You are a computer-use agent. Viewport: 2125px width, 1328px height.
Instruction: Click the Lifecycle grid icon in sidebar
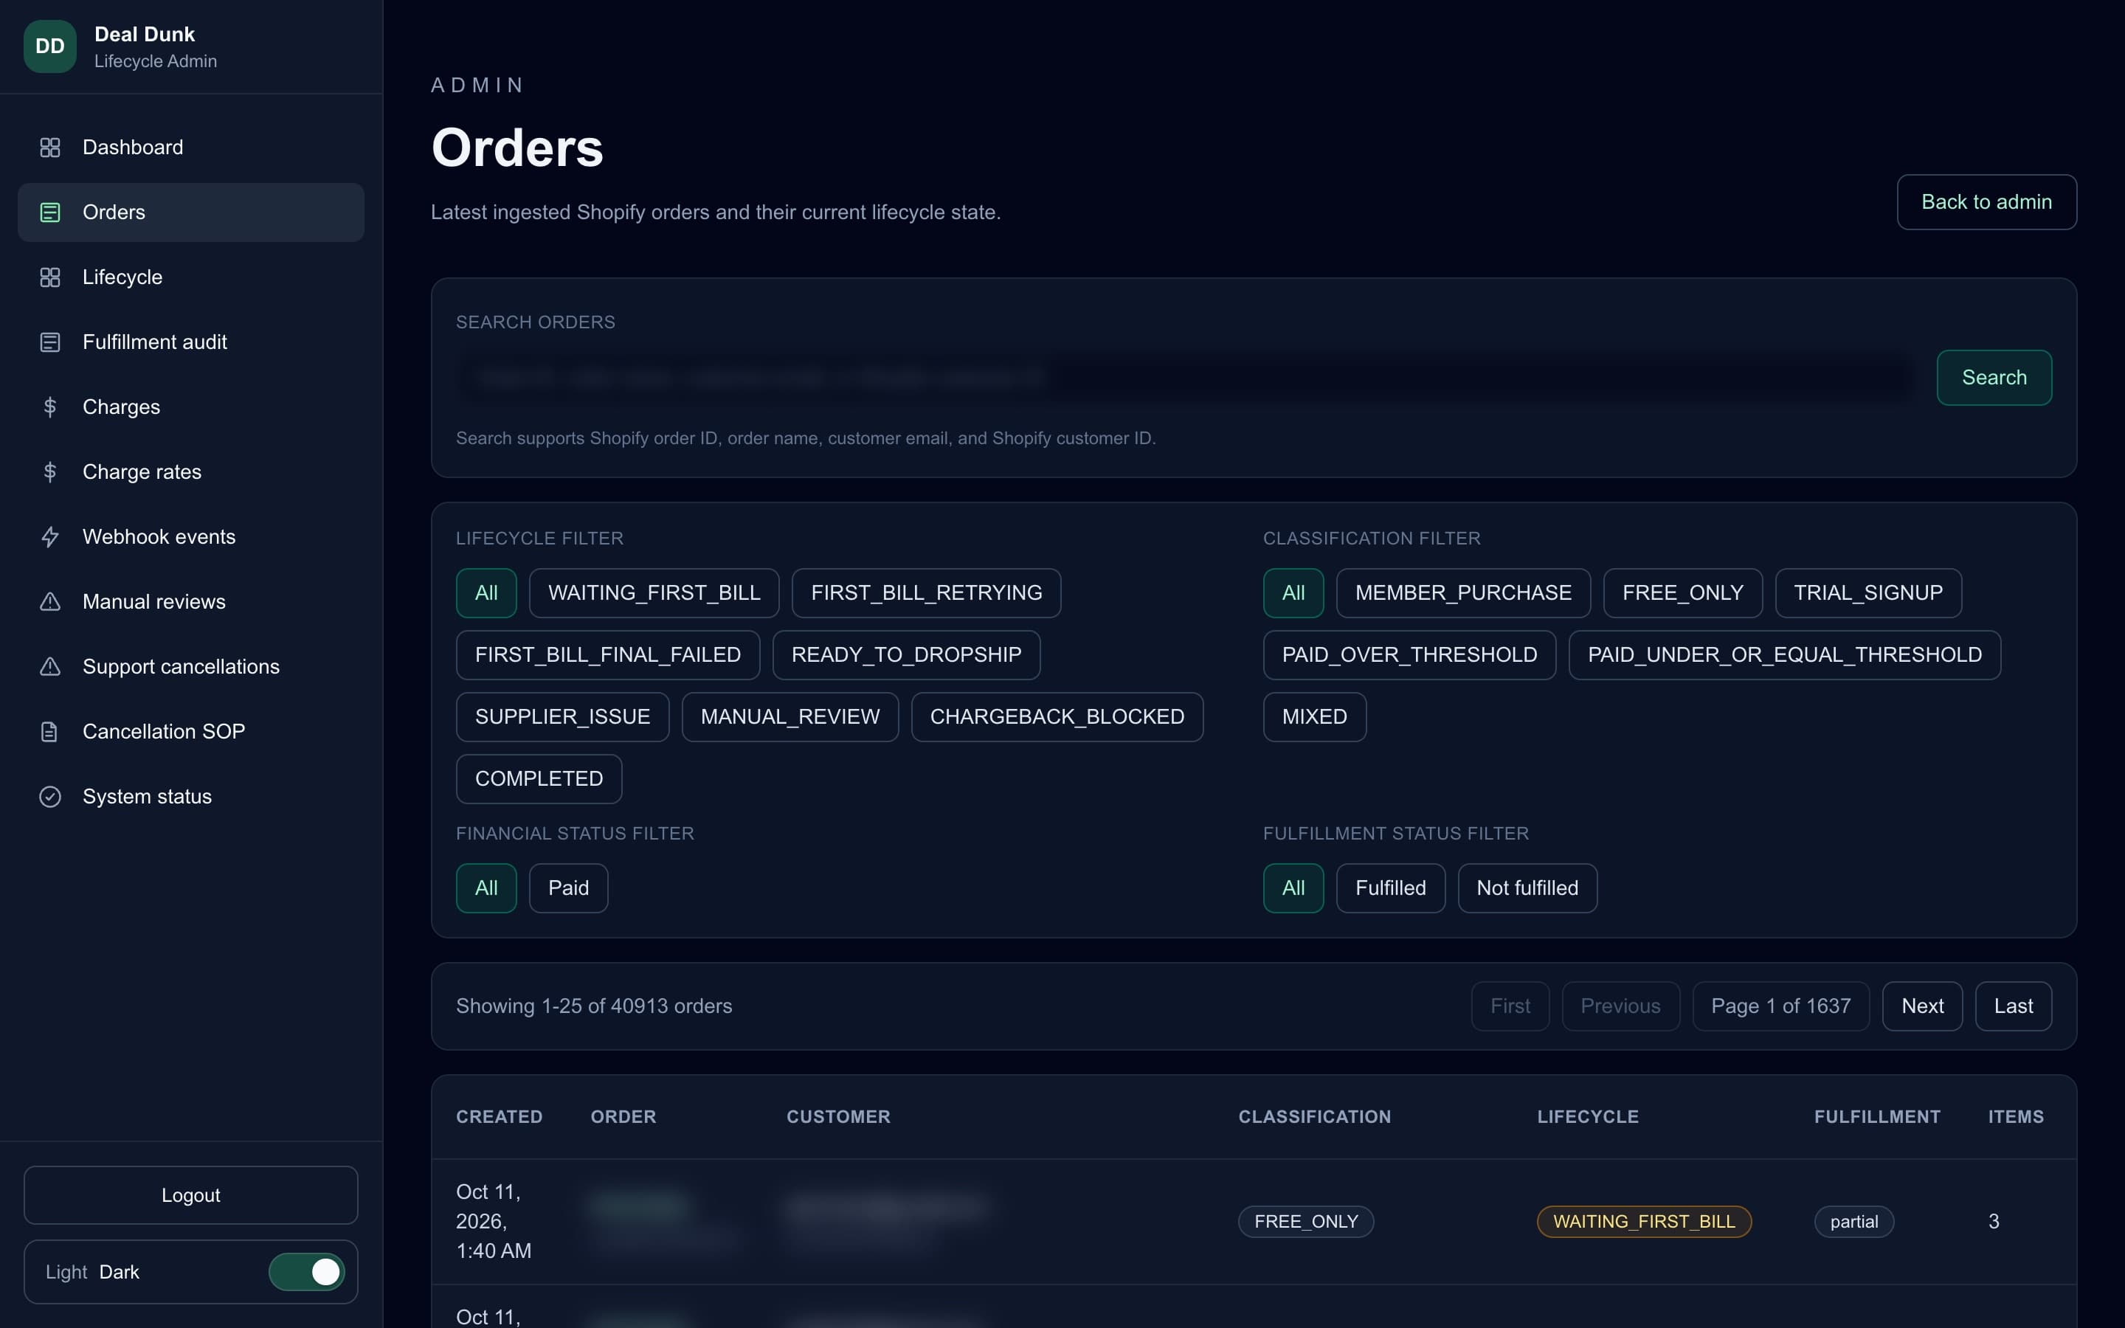(50, 277)
